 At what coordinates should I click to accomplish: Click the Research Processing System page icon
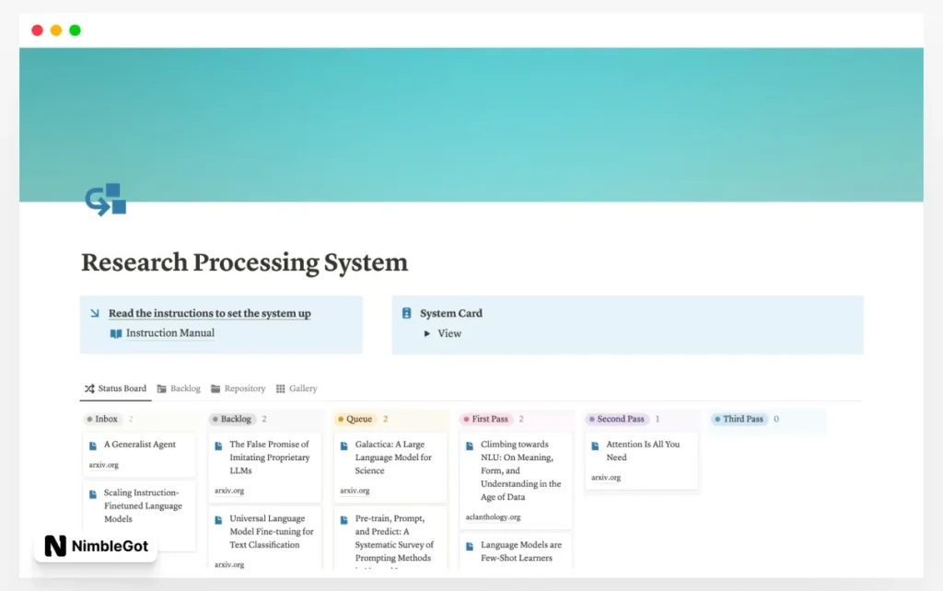click(106, 200)
